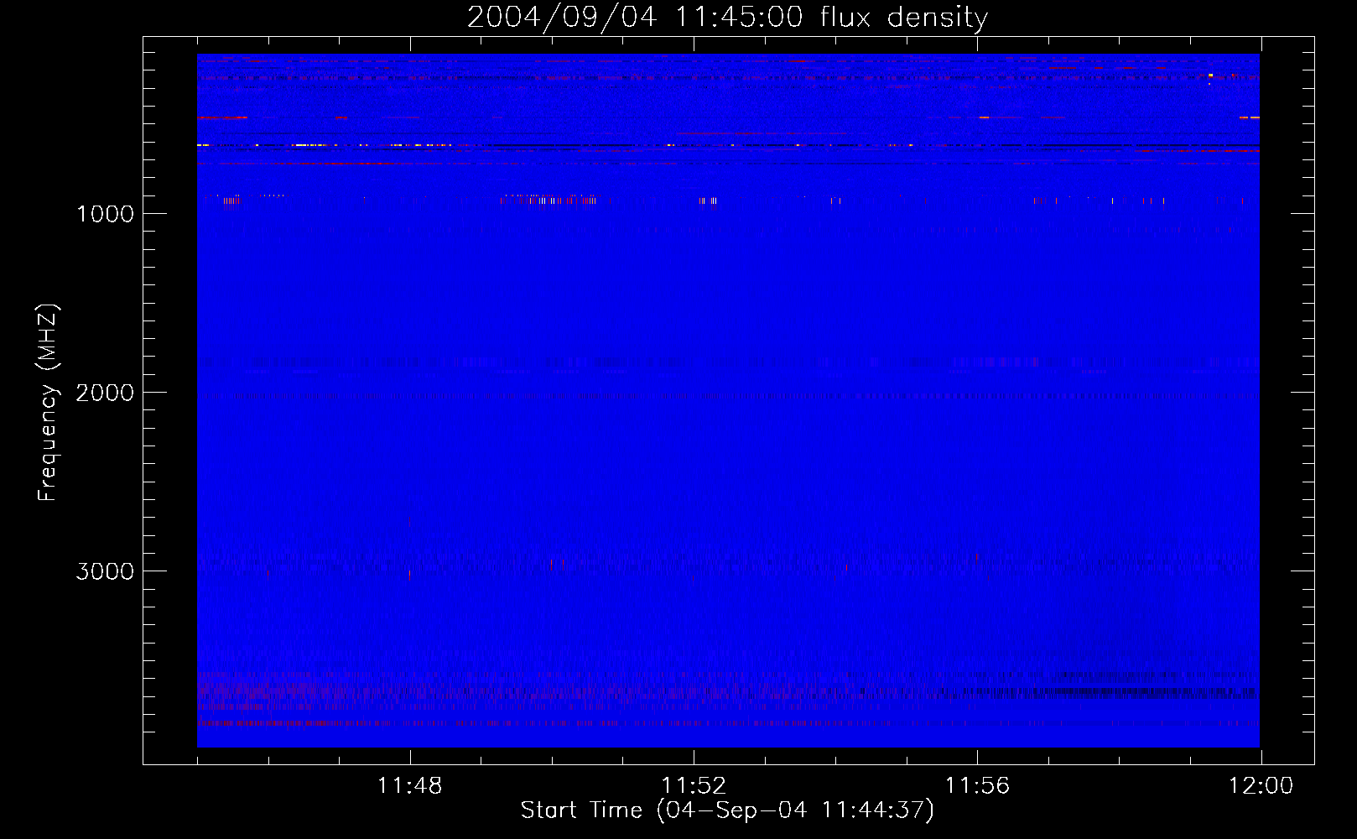Click the 11:48 time tick label
Viewport: 1357px width, 839px height.
(x=409, y=786)
